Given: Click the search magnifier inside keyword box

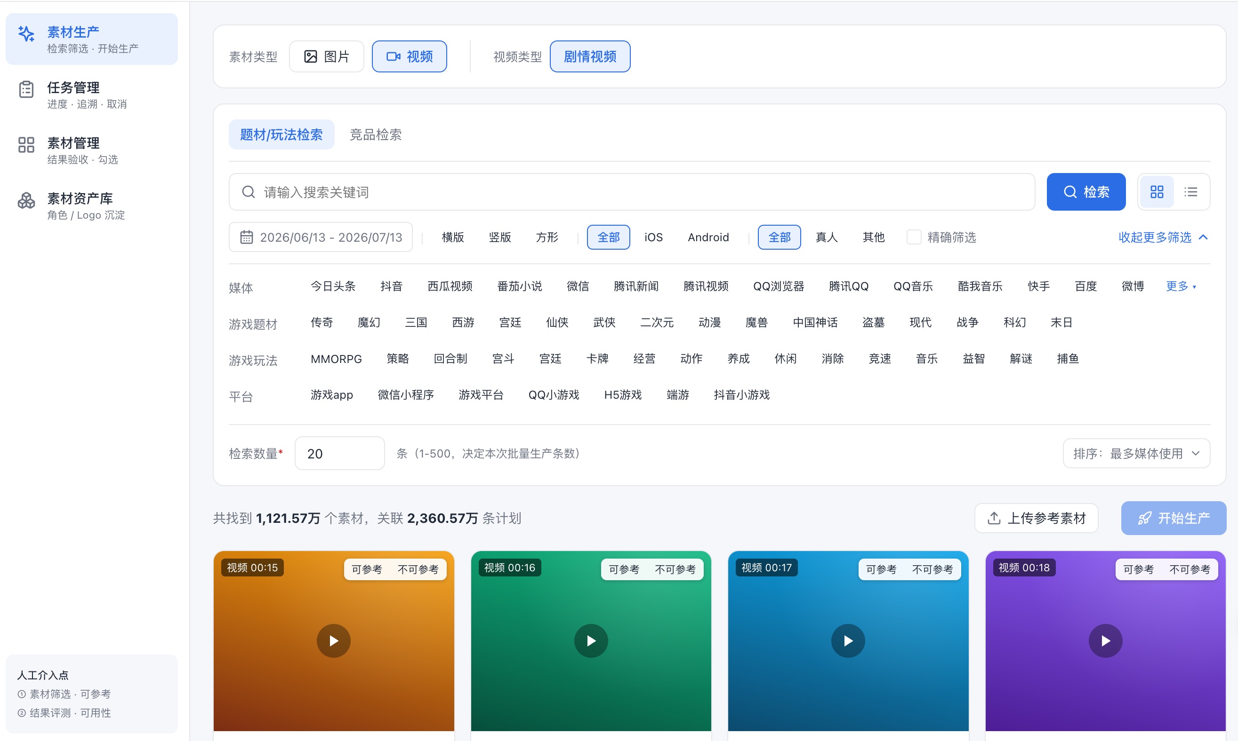Looking at the screenshot, I should point(249,192).
